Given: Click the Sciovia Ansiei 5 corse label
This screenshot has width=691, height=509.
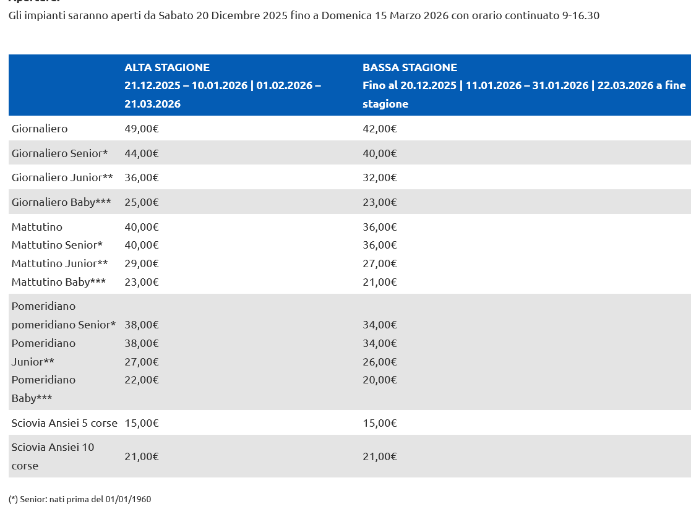Looking at the screenshot, I should pyautogui.click(x=64, y=423).
